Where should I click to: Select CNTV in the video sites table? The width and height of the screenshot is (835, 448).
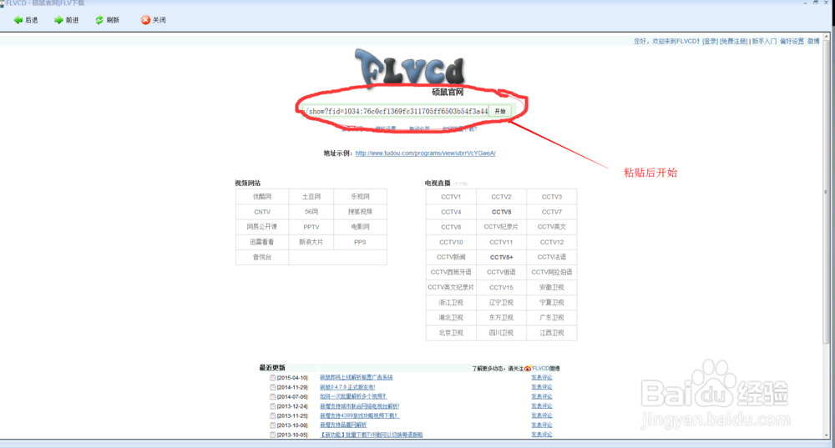point(262,212)
